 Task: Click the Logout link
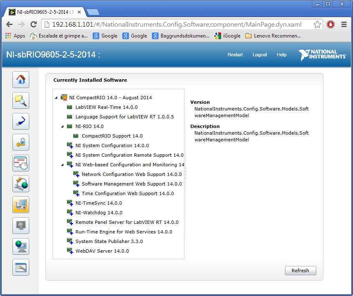click(260, 55)
